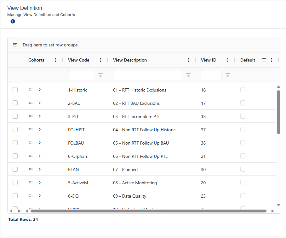
Task: Click drag handle on the 3-PTL row
Action: pos(31,116)
